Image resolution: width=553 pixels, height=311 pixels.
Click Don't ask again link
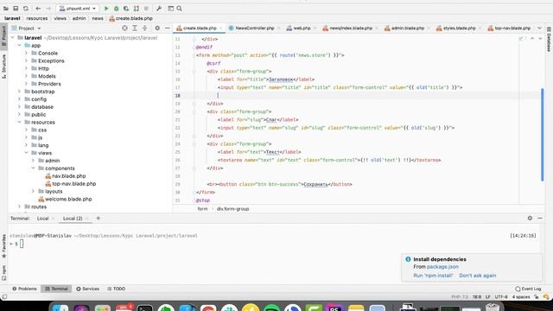pyautogui.click(x=478, y=276)
